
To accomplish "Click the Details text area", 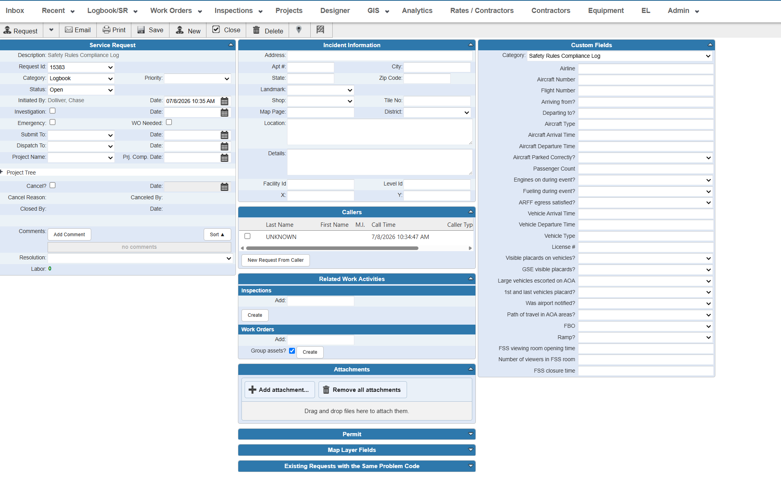I will (x=380, y=162).
